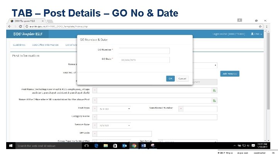Open Microsoft Edge from taskbar
This screenshot has height=156, width=278.
pyautogui.click(x=96, y=146)
